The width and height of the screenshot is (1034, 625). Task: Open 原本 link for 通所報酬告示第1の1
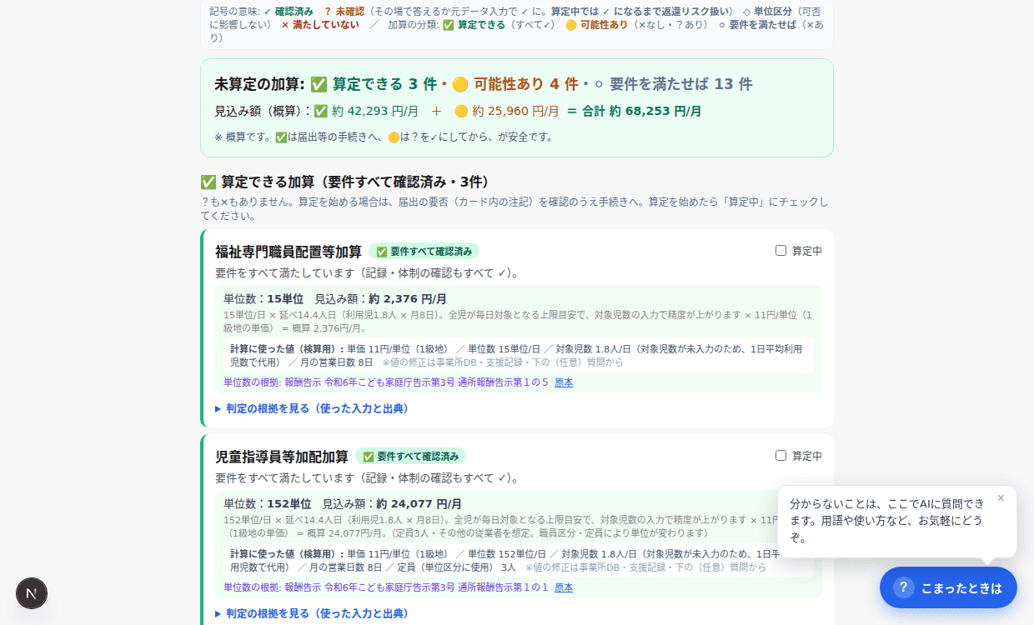pyautogui.click(x=564, y=587)
